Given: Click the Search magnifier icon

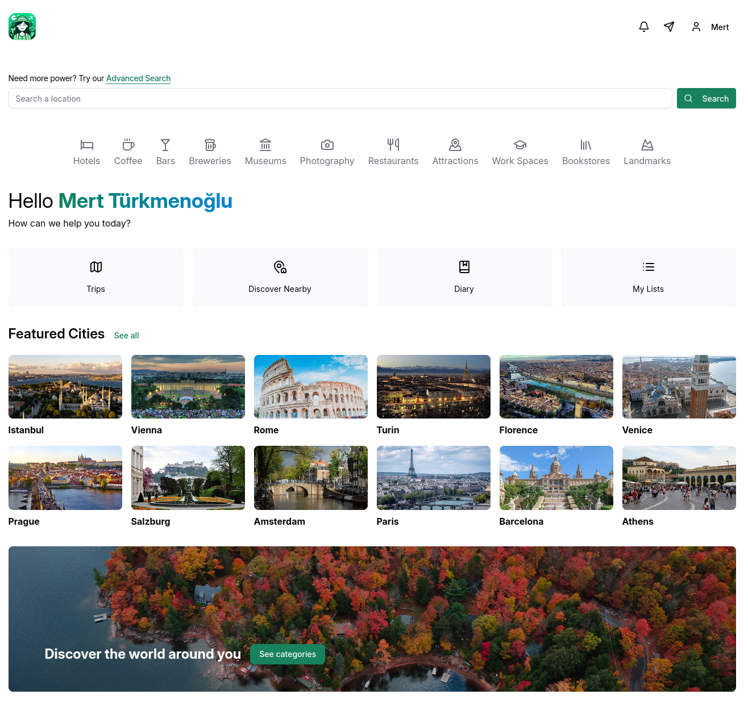Looking at the screenshot, I should pyautogui.click(x=688, y=98).
